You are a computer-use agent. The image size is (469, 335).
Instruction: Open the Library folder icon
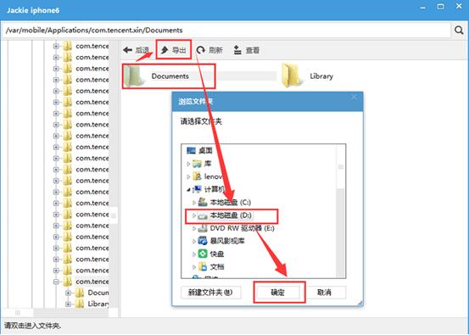pos(291,76)
